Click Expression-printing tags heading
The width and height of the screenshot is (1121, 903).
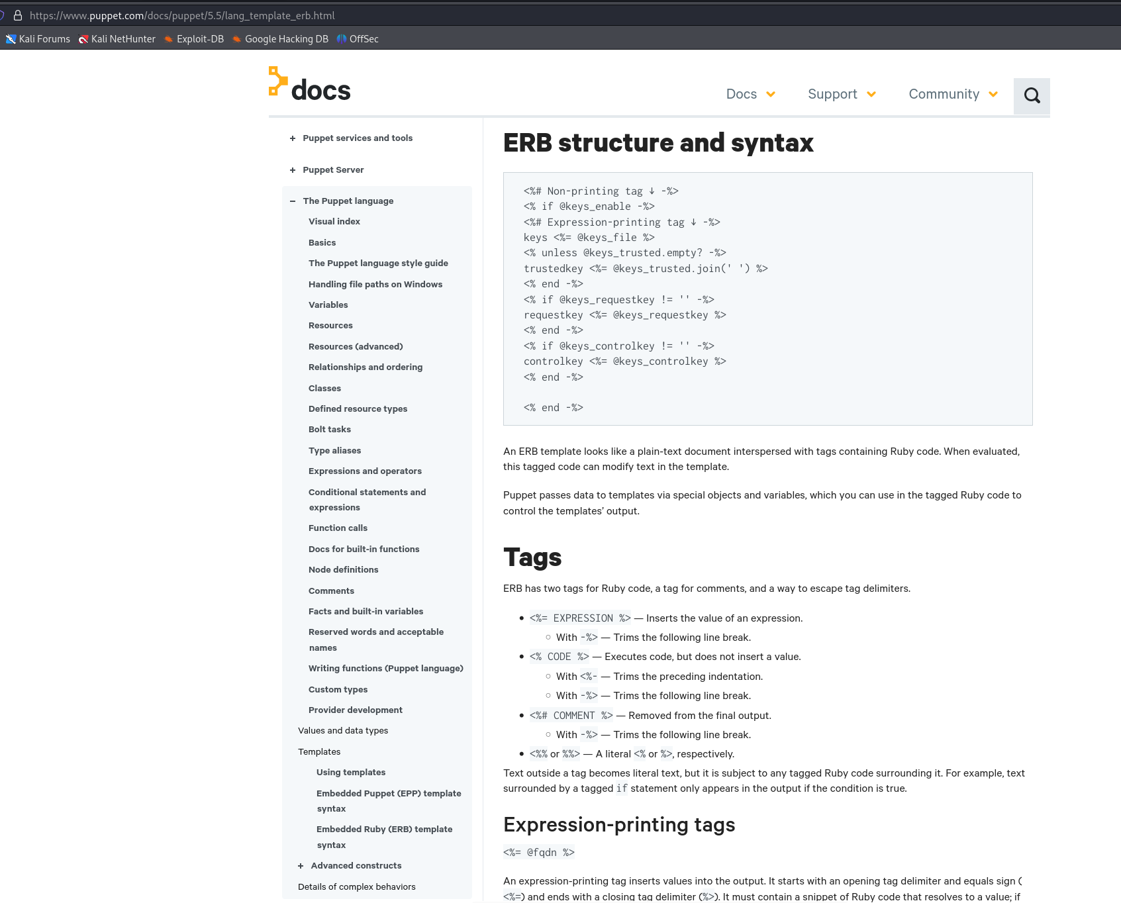tap(619, 825)
